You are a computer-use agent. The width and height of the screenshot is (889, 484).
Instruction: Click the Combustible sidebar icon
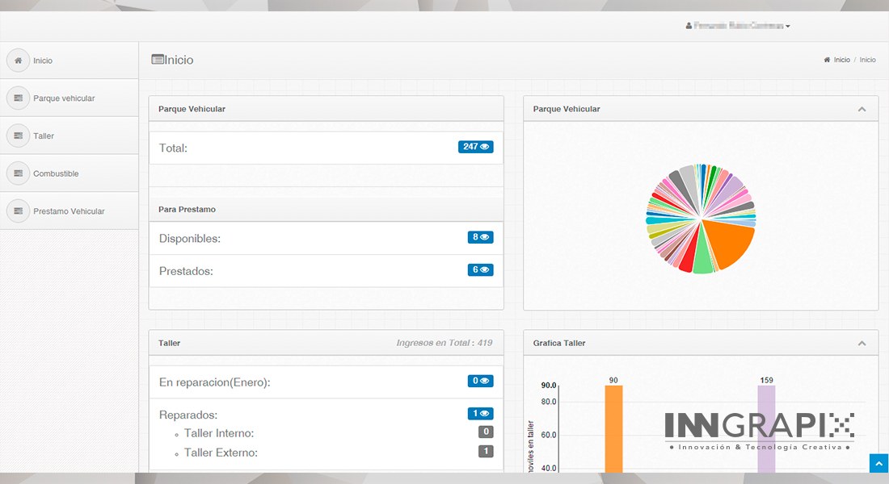pos(18,173)
